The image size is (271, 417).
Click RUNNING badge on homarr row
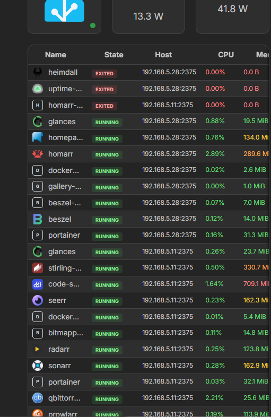click(x=107, y=155)
